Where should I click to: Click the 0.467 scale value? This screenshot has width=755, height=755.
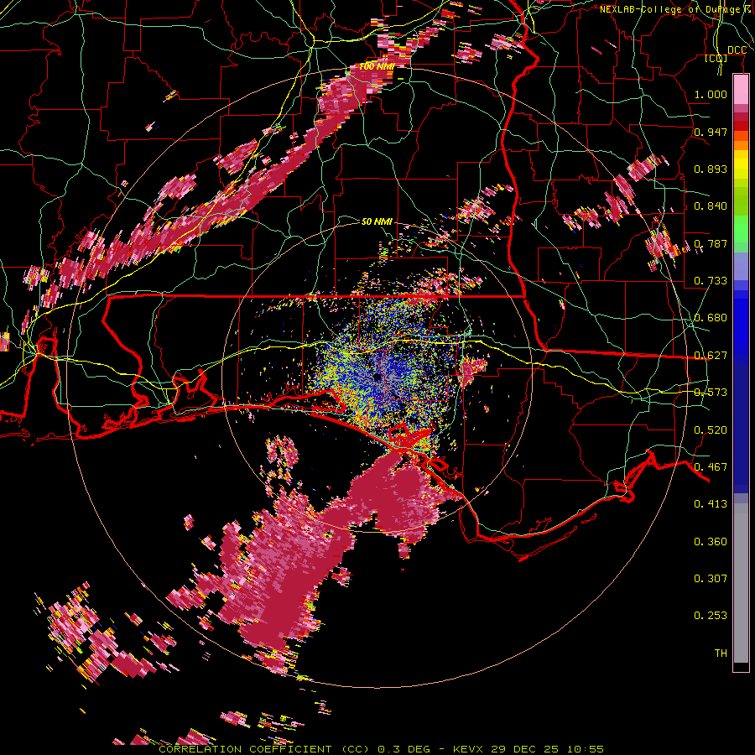tap(711, 467)
